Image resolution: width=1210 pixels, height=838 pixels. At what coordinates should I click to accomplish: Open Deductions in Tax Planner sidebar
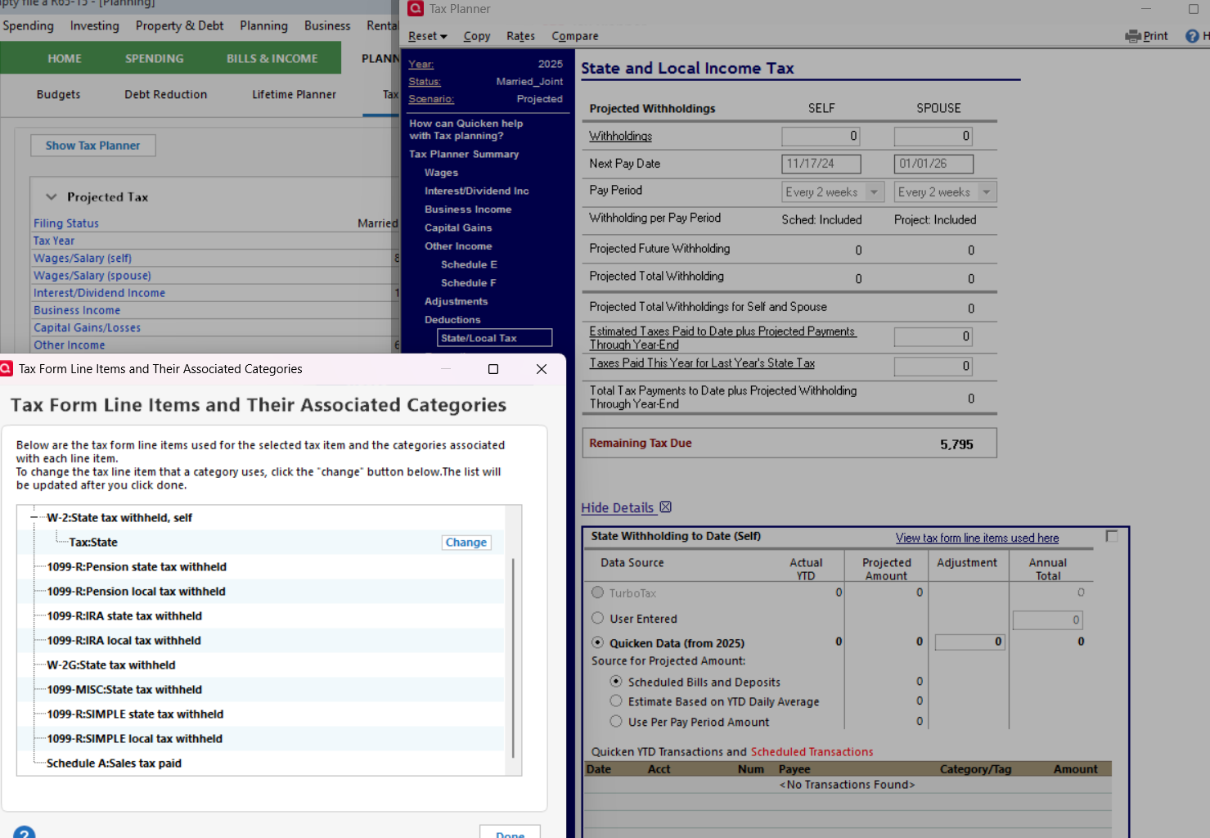pyautogui.click(x=452, y=320)
